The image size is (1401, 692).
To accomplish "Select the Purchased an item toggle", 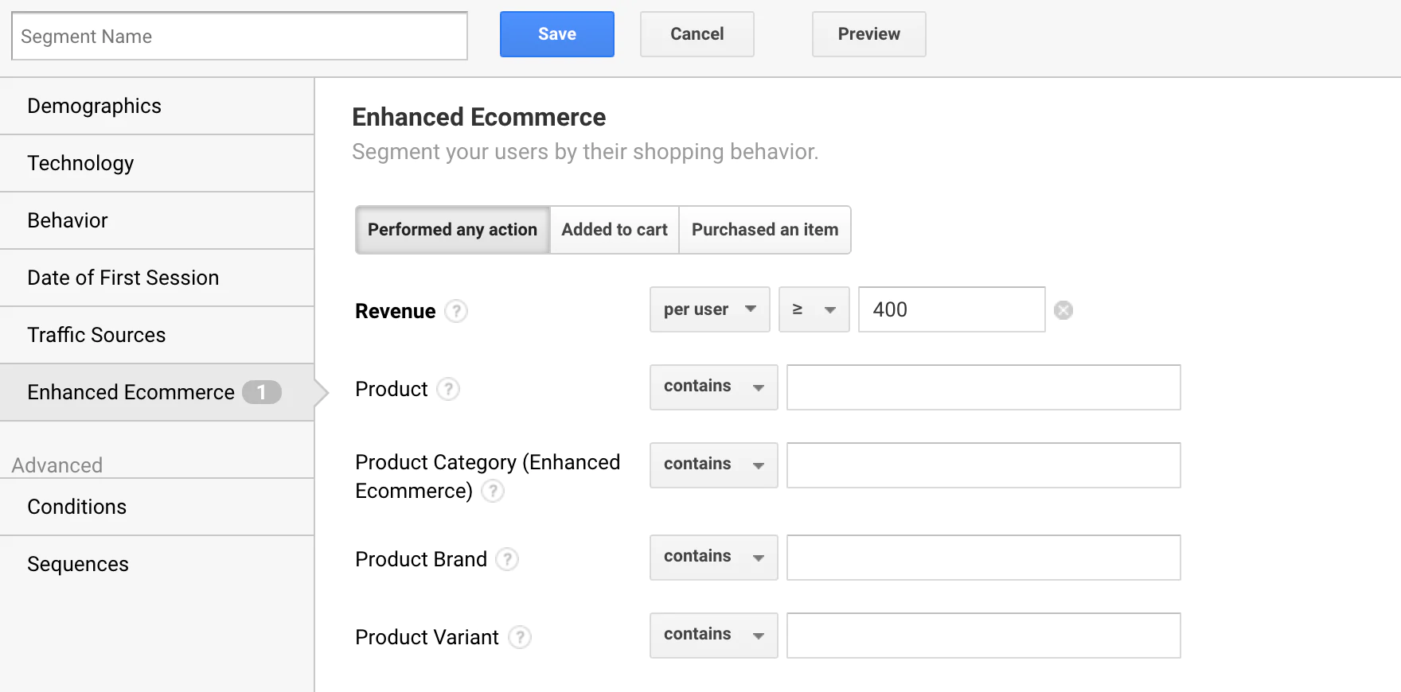I will pyautogui.click(x=765, y=230).
